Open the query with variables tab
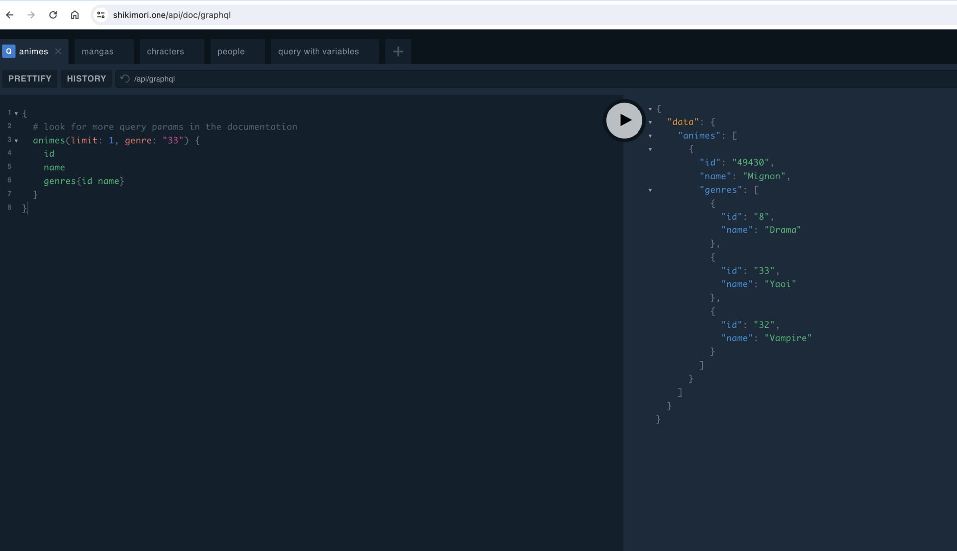The image size is (957, 551). 318,51
